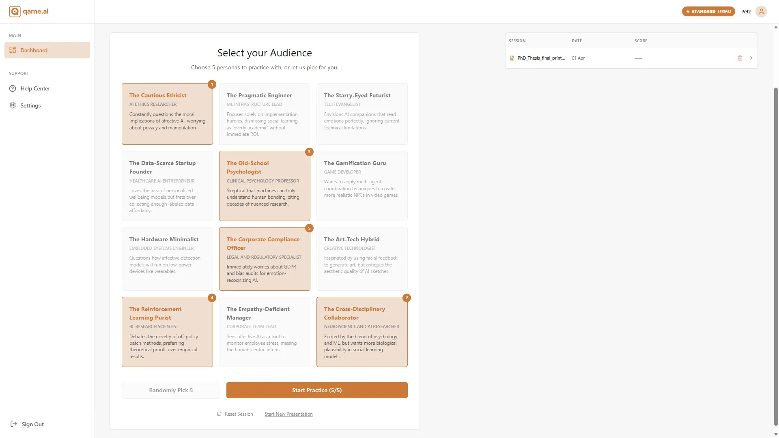Click the Help Center question mark icon
This screenshot has width=779, height=438.
click(13, 88)
